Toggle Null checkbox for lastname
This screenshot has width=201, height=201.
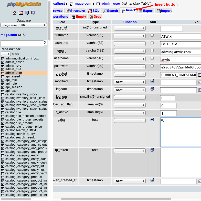click(x=152, y=43)
